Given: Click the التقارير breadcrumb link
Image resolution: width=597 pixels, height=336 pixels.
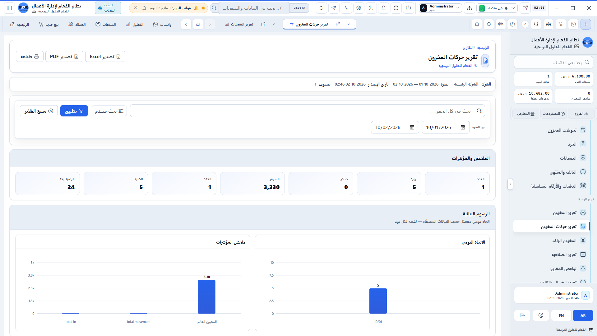Looking at the screenshot, I should pos(468,48).
